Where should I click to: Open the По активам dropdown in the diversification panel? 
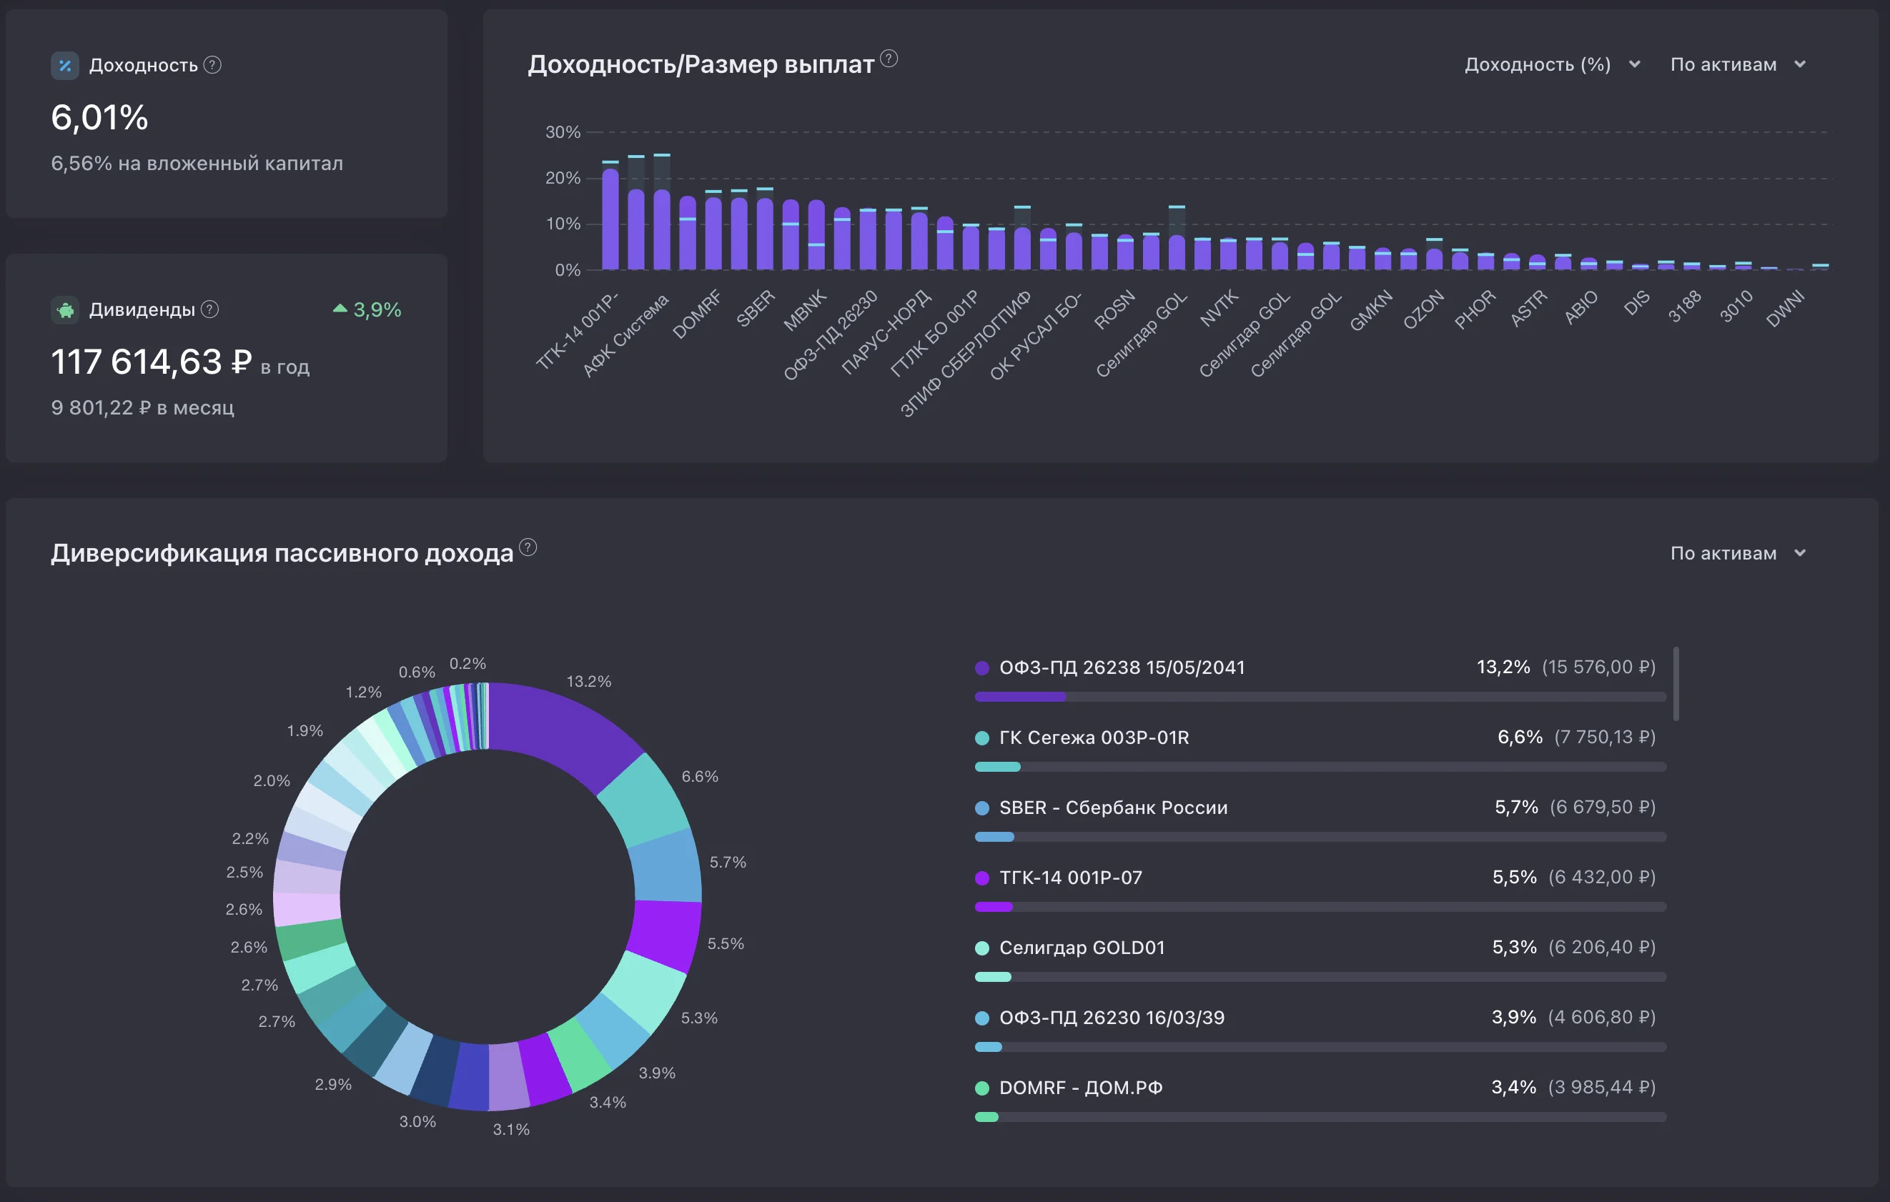1738,553
